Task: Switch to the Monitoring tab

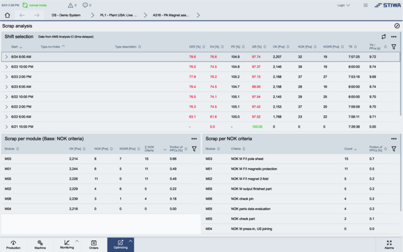Action: click(x=67, y=245)
